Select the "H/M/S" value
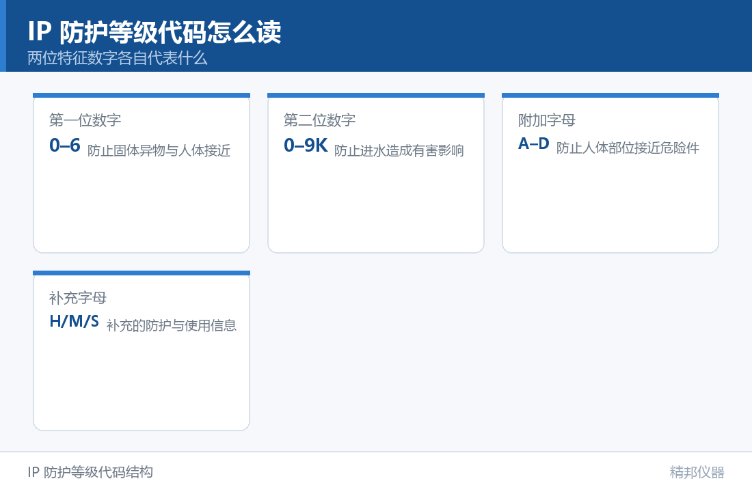Viewport: 752px width, 492px height. 75,321
